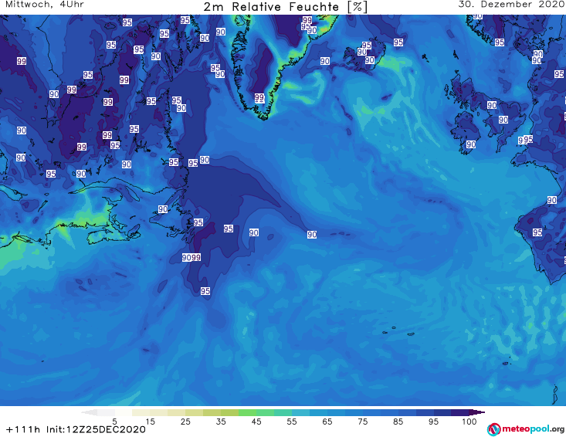Click the legend value 45
The height and width of the screenshot is (437, 566).
coord(256,422)
